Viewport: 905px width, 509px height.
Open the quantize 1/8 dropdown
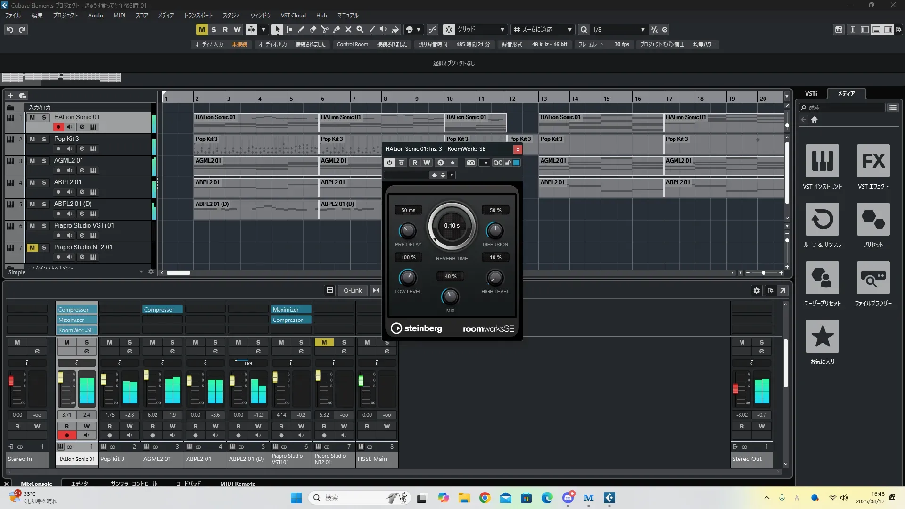click(642, 30)
